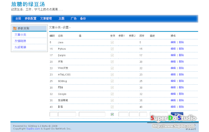The width and height of the screenshot is (209, 132).
Task: Click the 操作 column header
Action: [173, 36]
